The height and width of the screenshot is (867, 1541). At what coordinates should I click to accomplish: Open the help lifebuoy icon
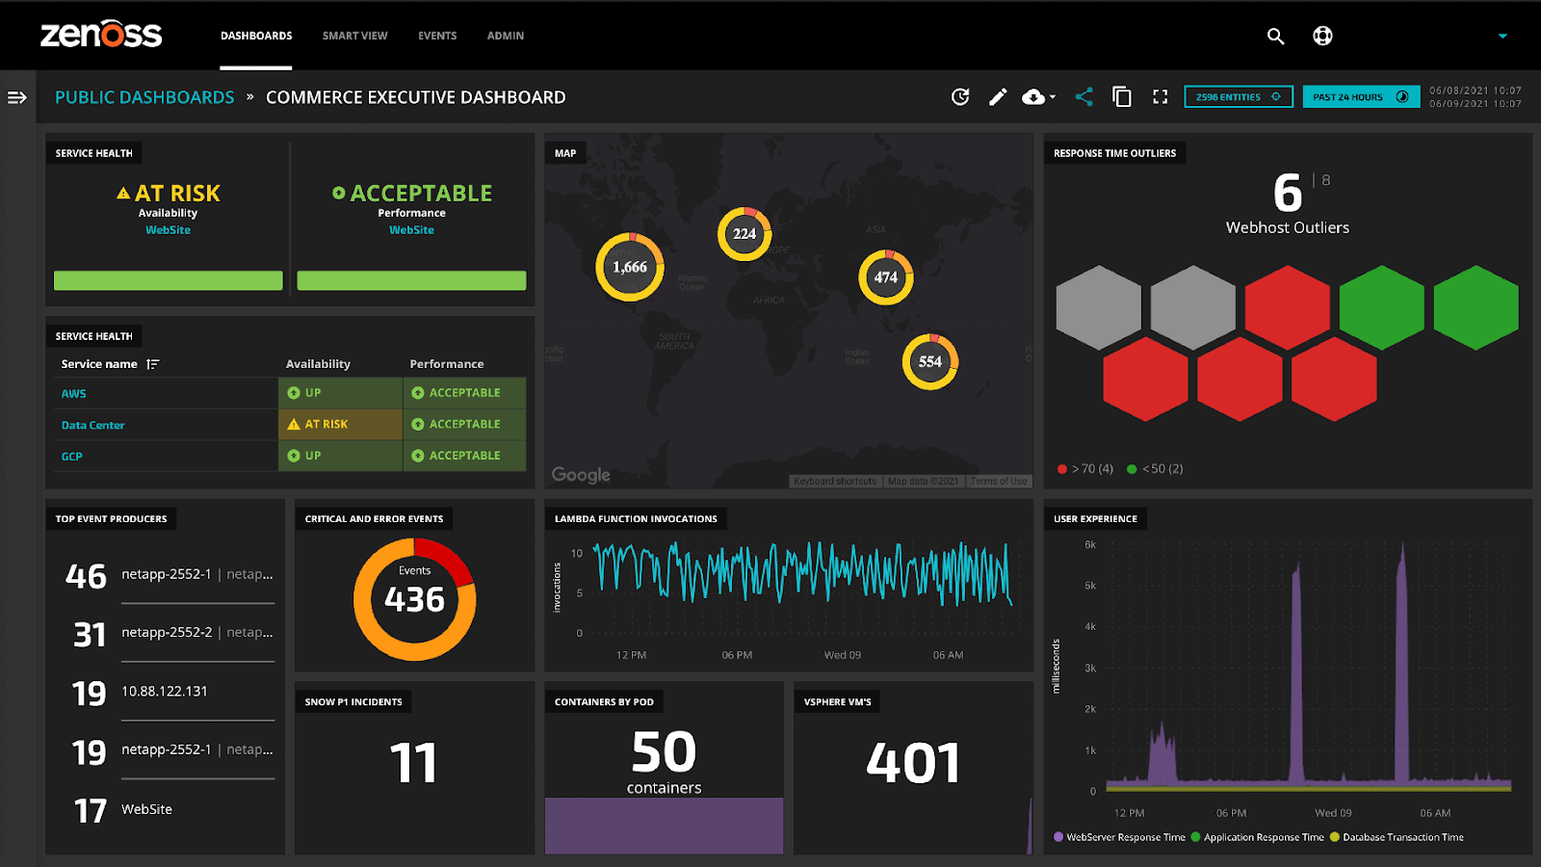click(x=1322, y=37)
